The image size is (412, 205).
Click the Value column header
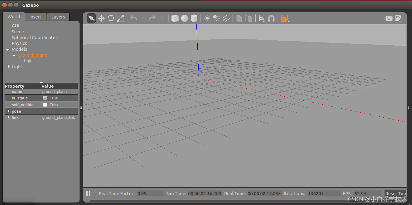[x=60, y=86]
